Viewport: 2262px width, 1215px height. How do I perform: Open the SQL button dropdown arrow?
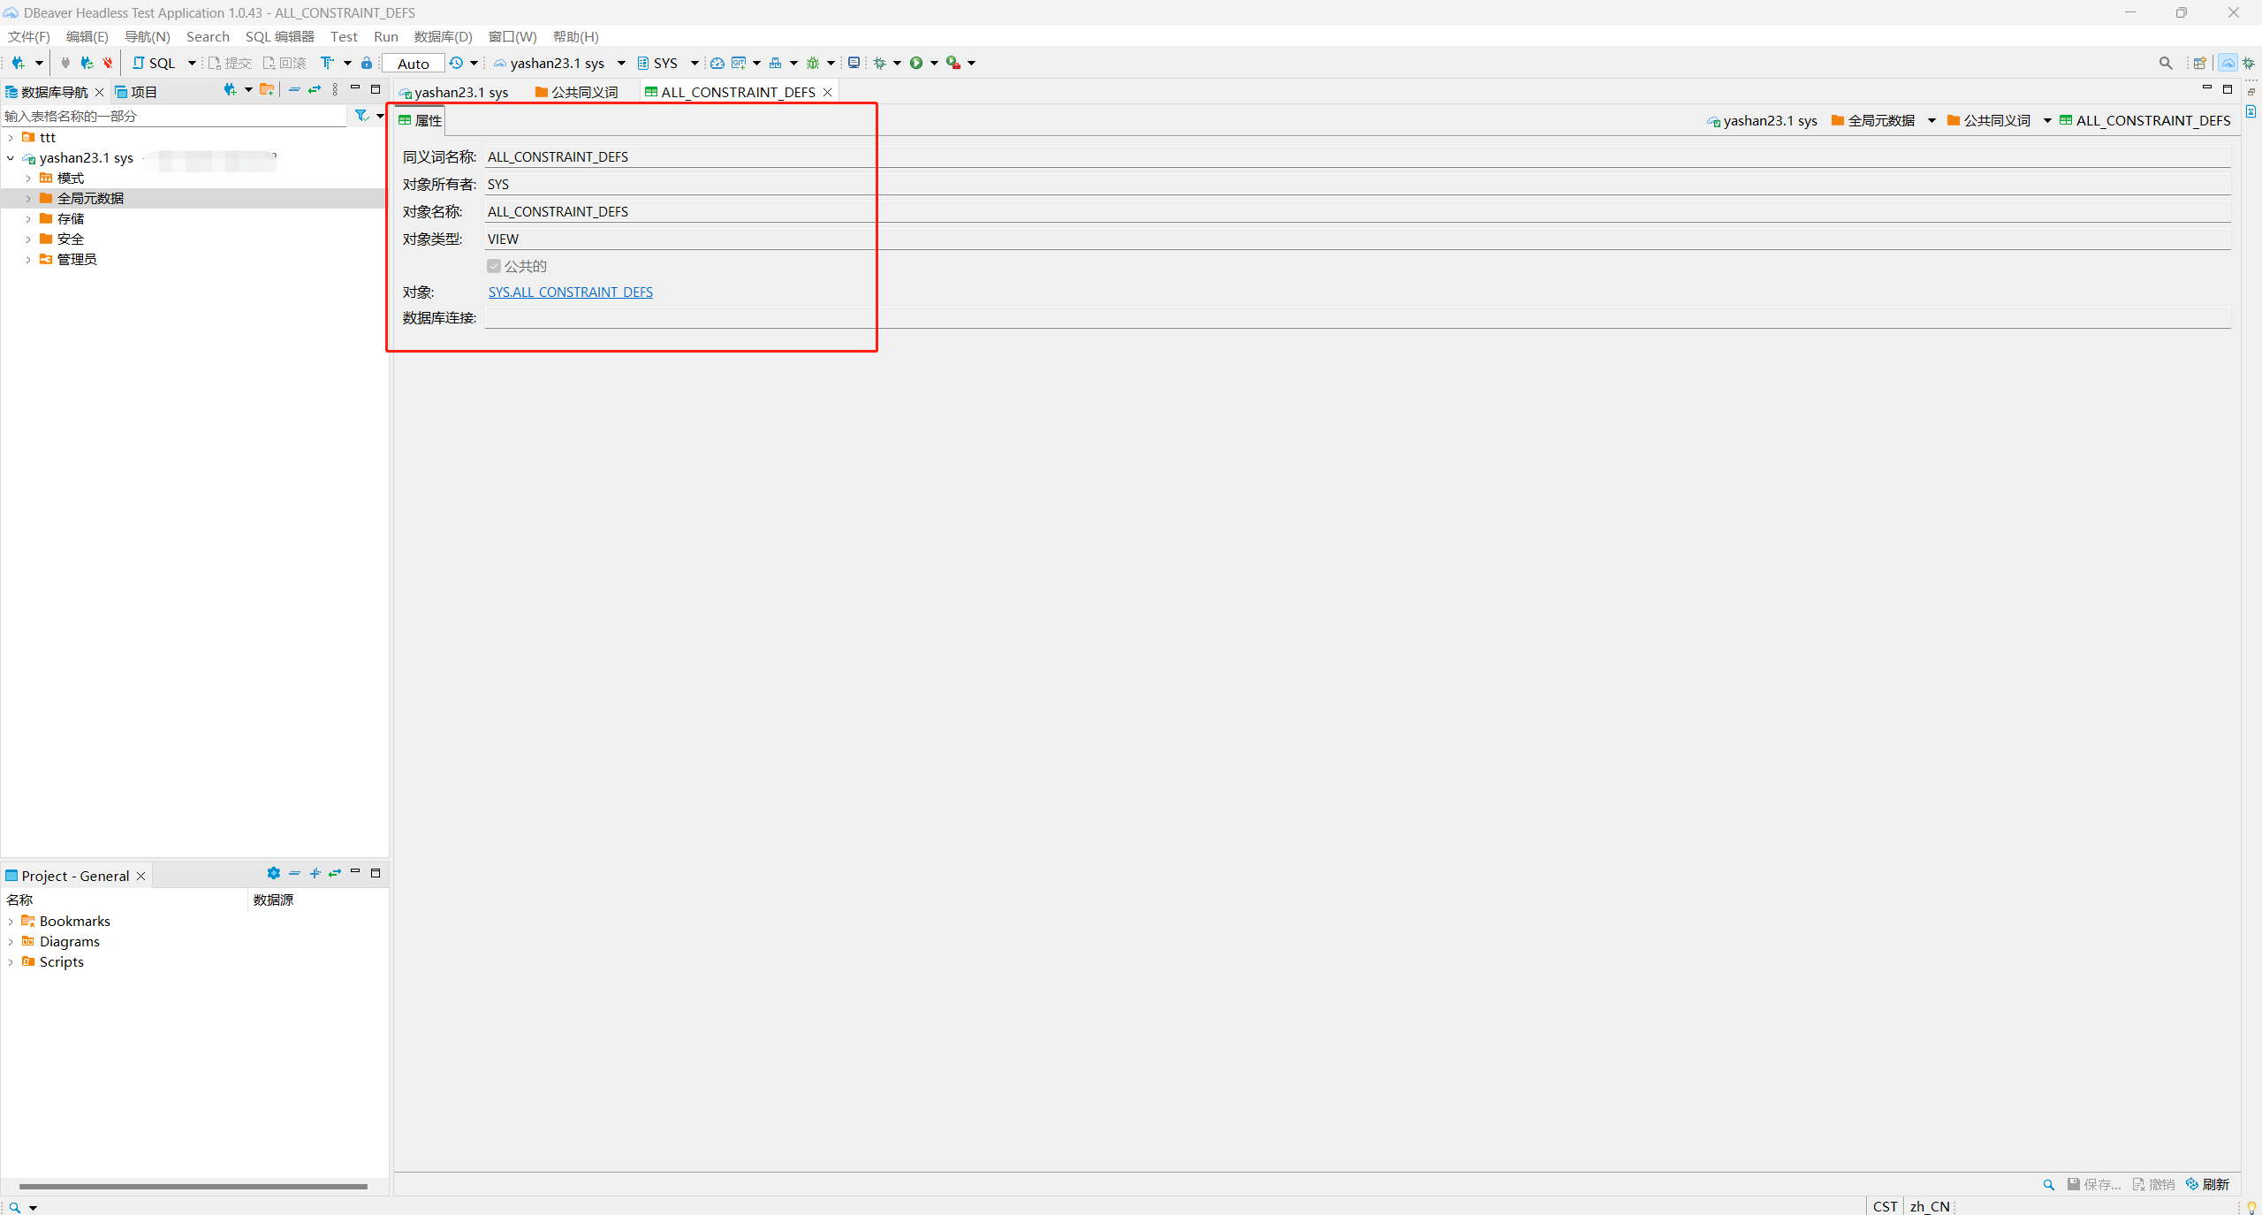pyautogui.click(x=192, y=63)
